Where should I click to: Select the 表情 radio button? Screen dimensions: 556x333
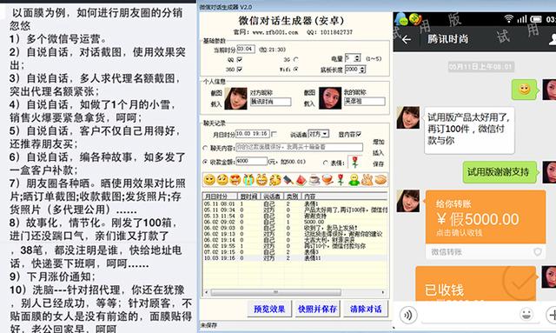tap(326, 163)
